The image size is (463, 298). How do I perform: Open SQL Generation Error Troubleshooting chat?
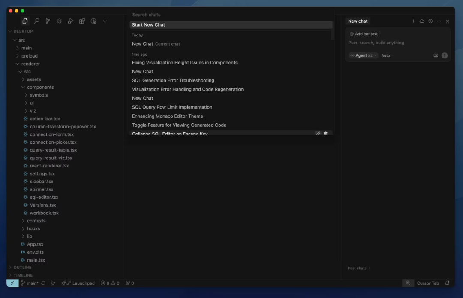(x=173, y=80)
